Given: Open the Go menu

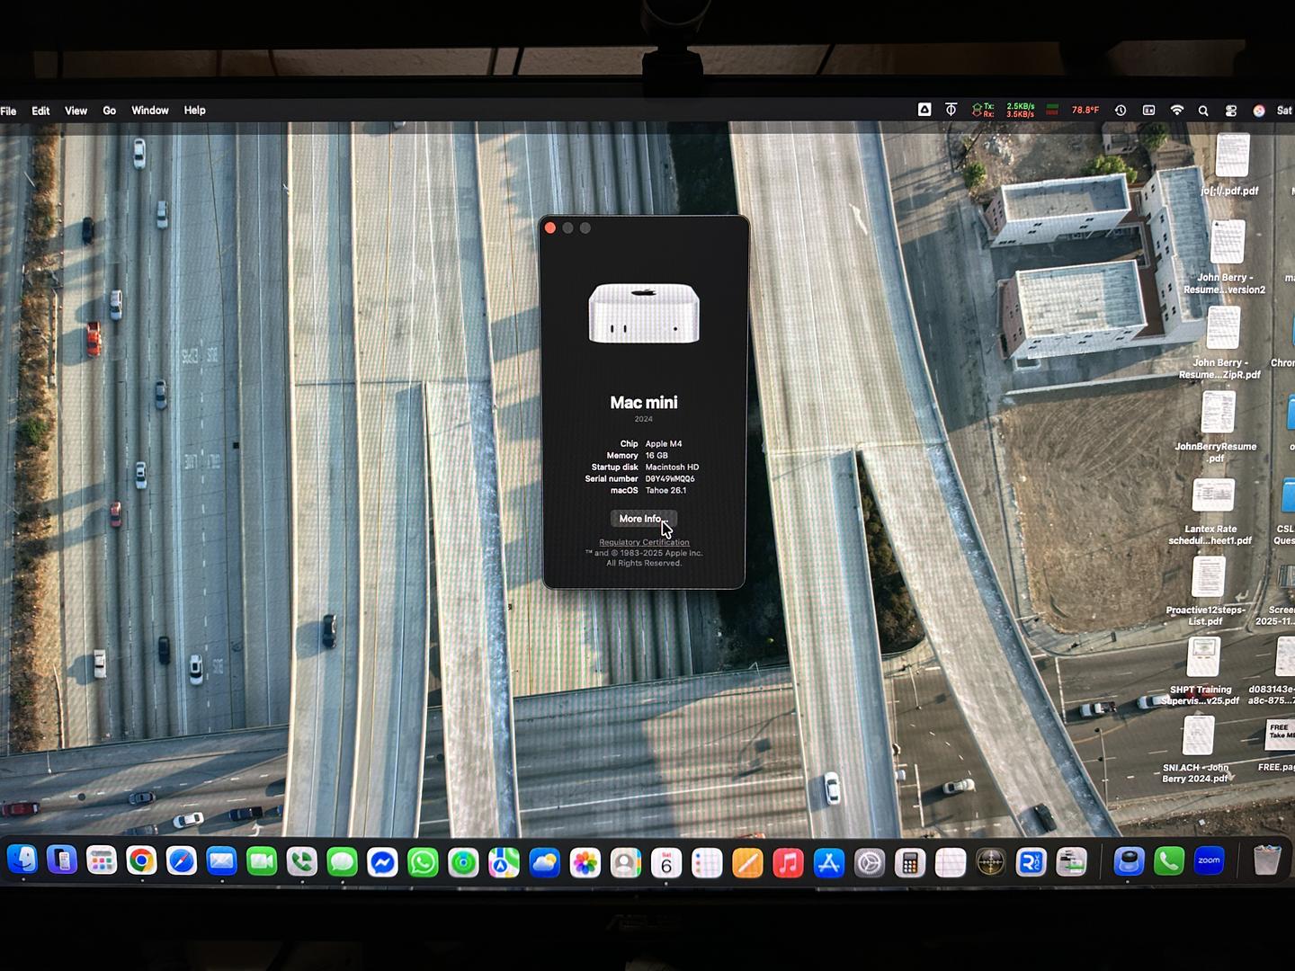Looking at the screenshot, I should pos(110,111).
